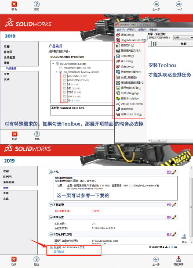The width and height of the screenshot is (193, 268).
Task: Click the Install Now icon
Action: tap(178, 259)
